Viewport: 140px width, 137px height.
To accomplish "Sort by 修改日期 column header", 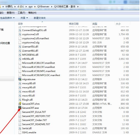I will (74, 24).
